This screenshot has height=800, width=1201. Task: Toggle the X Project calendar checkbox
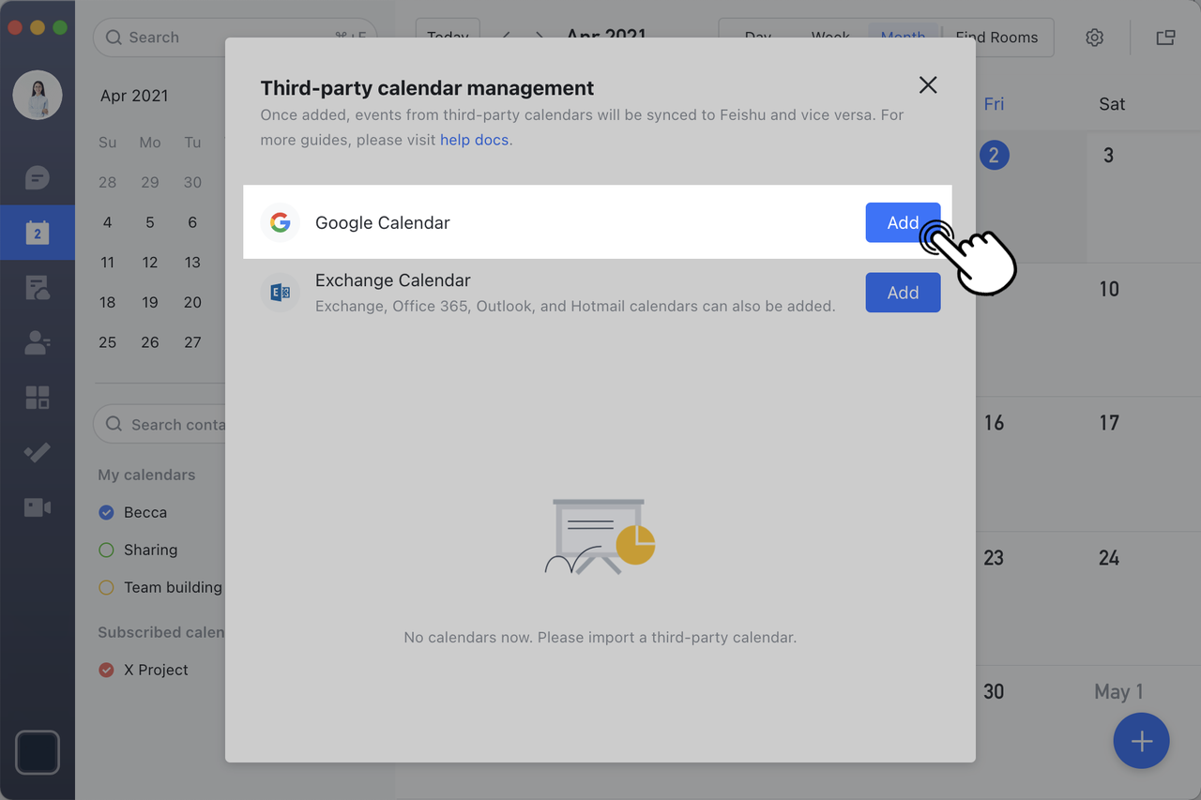[106, 670]
